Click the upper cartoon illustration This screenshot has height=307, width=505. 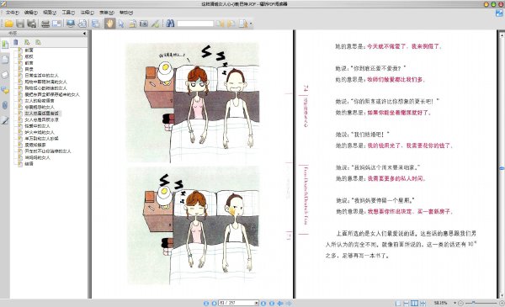192,103
